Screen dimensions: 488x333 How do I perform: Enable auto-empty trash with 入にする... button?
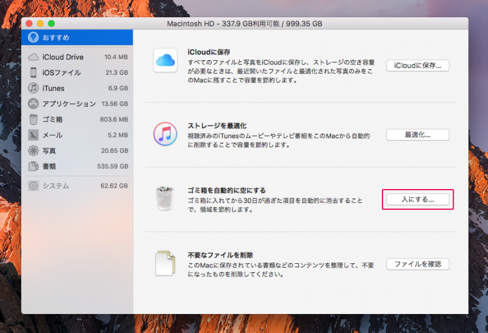(417, 199)
